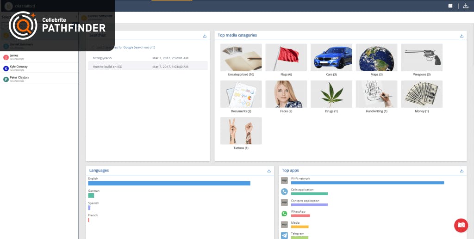The image size is (474, 239).
Task: Select Kyle Conway in the persons list
Action: pyautogui.click(x=19, y=68)
